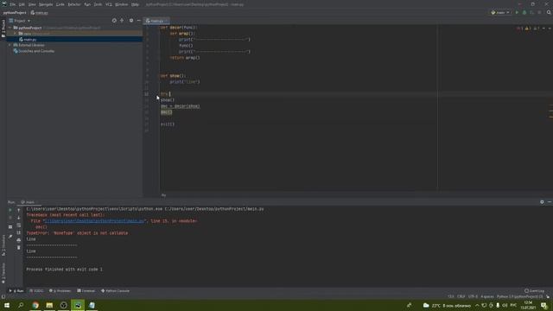Viewport: 553px width, 311px height.
Task: Click main.py traceback file link
Action: 94,221
